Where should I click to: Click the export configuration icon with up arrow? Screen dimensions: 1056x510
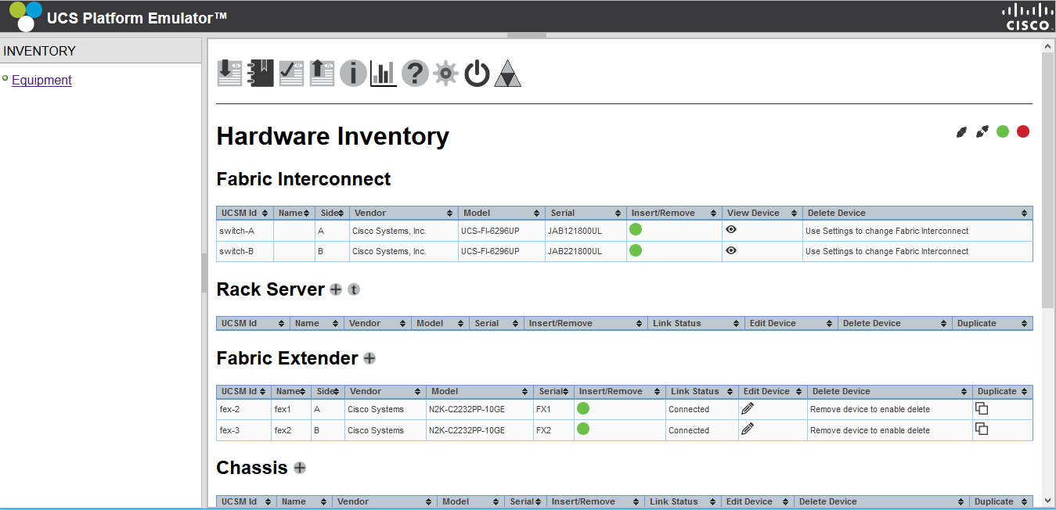pyautogui.click(x=322, y=73)
